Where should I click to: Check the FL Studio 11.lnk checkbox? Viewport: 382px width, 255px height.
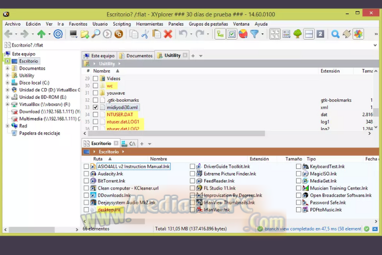point(193,188)
